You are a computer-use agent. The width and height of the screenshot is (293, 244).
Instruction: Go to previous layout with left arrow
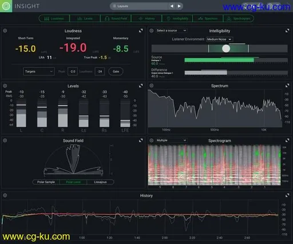(172, 6)
